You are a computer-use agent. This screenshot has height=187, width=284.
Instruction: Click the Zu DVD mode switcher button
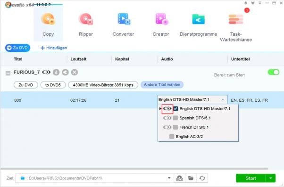18,48
